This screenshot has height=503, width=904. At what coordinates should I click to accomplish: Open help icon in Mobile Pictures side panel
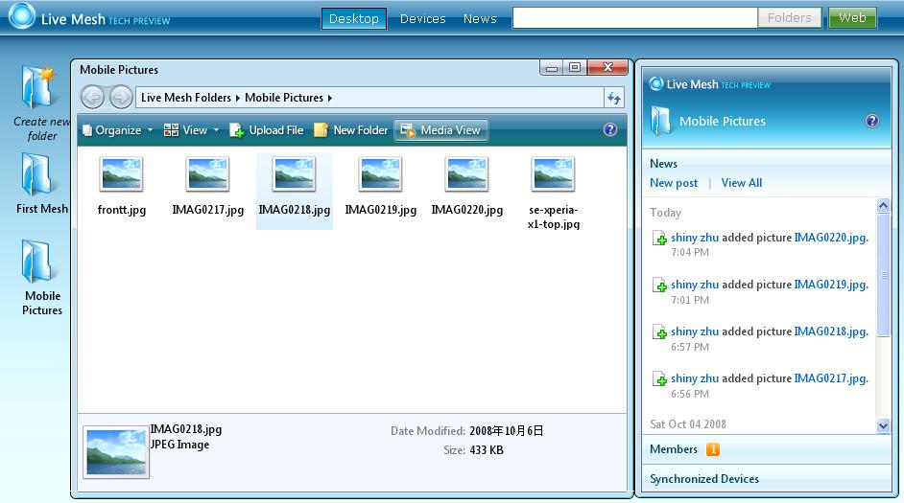pyautogui.click(x=872, y=121)
